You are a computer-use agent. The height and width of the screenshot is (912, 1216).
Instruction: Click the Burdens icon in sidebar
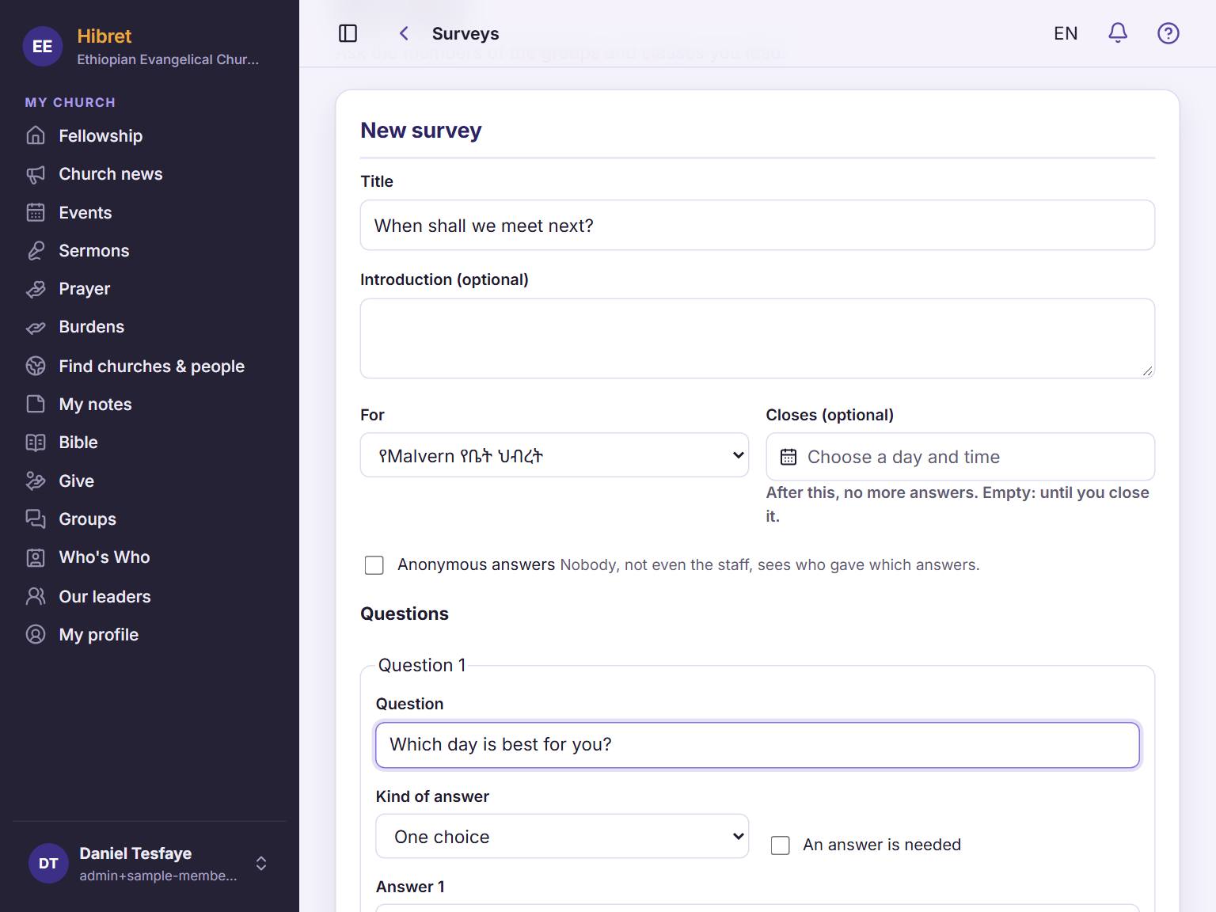pos(36,327)
